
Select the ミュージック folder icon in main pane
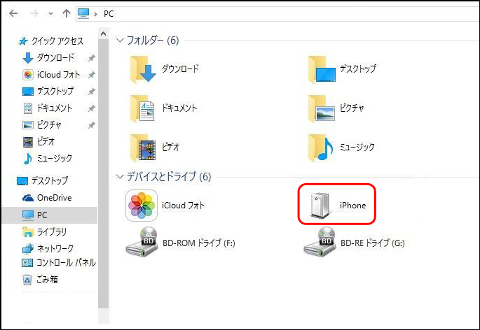coord(321,148)
